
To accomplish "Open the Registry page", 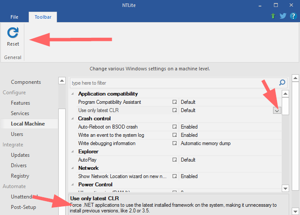I will click(x=20, y=176).
